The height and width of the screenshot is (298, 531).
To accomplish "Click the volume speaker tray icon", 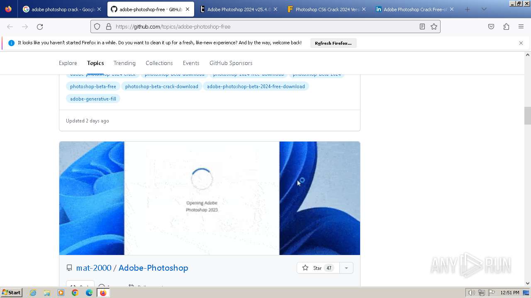I will point(472,293).
